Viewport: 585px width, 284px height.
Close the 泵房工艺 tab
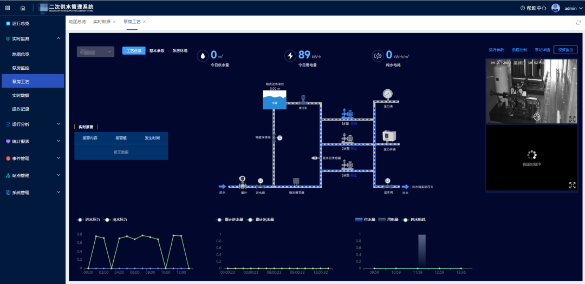point(145,22)
